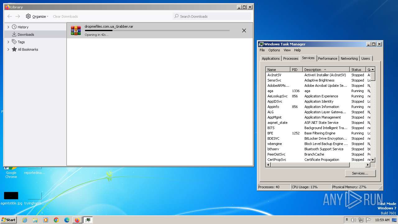Expand the All Bookmarks tree node

(8, 49)
